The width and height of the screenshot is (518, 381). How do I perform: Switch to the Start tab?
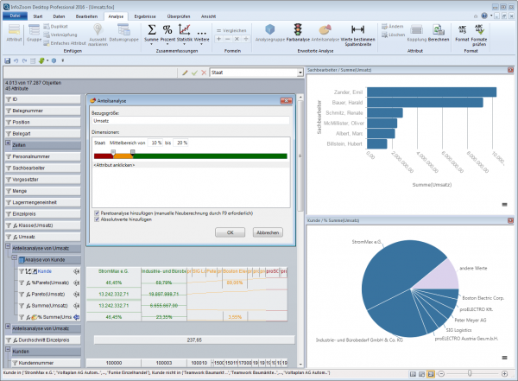pos(38,16)
